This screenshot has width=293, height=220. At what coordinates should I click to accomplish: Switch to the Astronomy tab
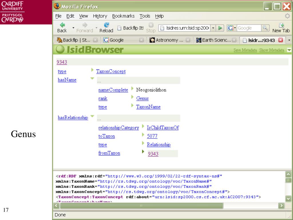pyautogui.click(x=170, y=40)
